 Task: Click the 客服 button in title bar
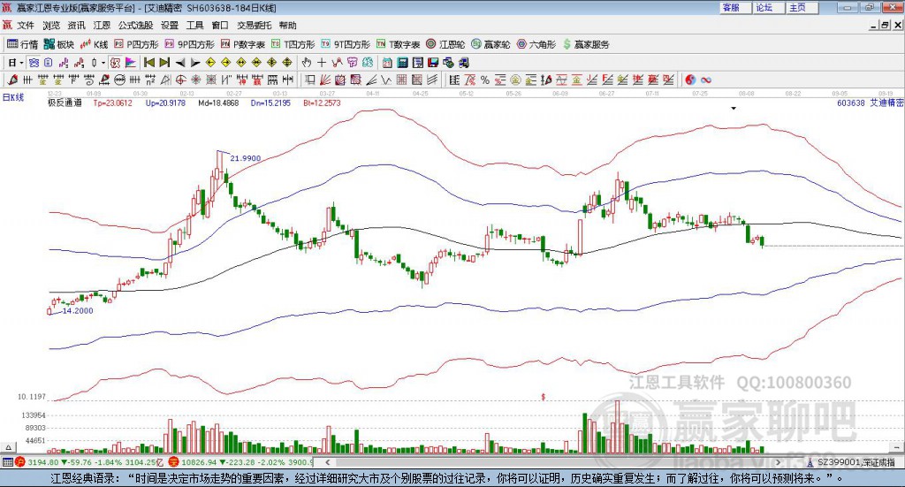(734, 7)
